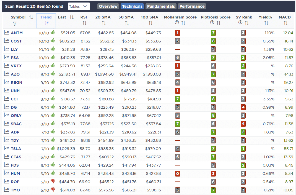
Task: Click the Mohanram Score help question icon
Action: click(x=177, y=23)
